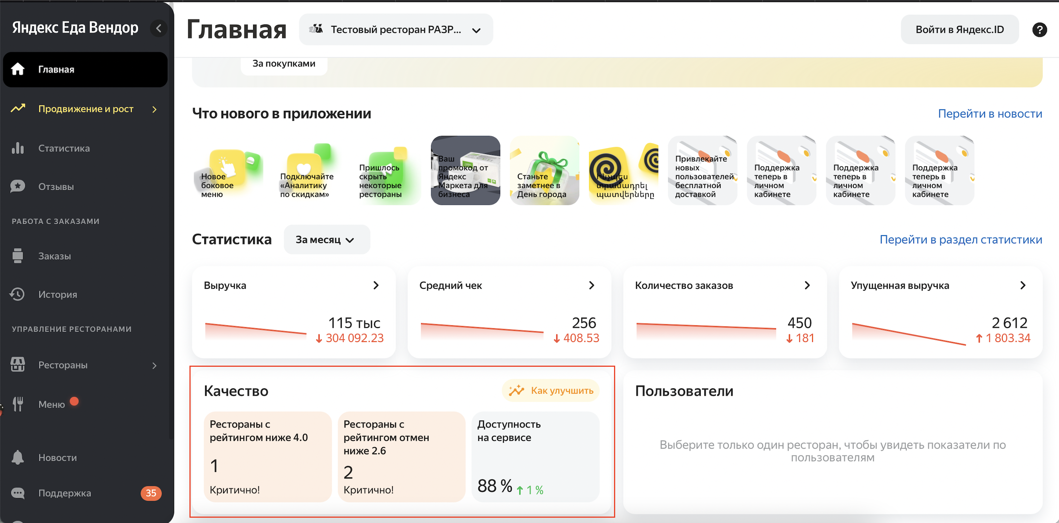Open the Средний чек card arrow

click(x=591, y=285)
